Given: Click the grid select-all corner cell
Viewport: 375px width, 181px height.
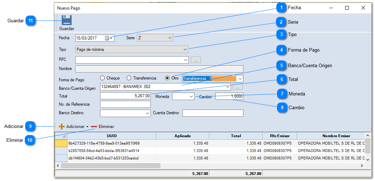Looking at the screenshot, I should click(x=61, y=136).
